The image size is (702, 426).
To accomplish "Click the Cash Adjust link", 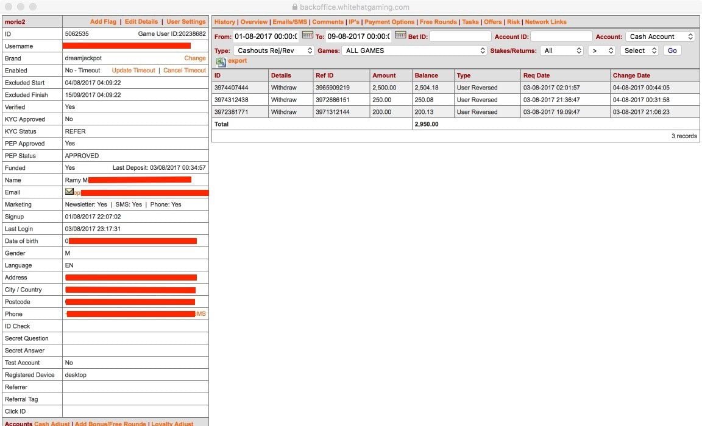I will (52, 424).
